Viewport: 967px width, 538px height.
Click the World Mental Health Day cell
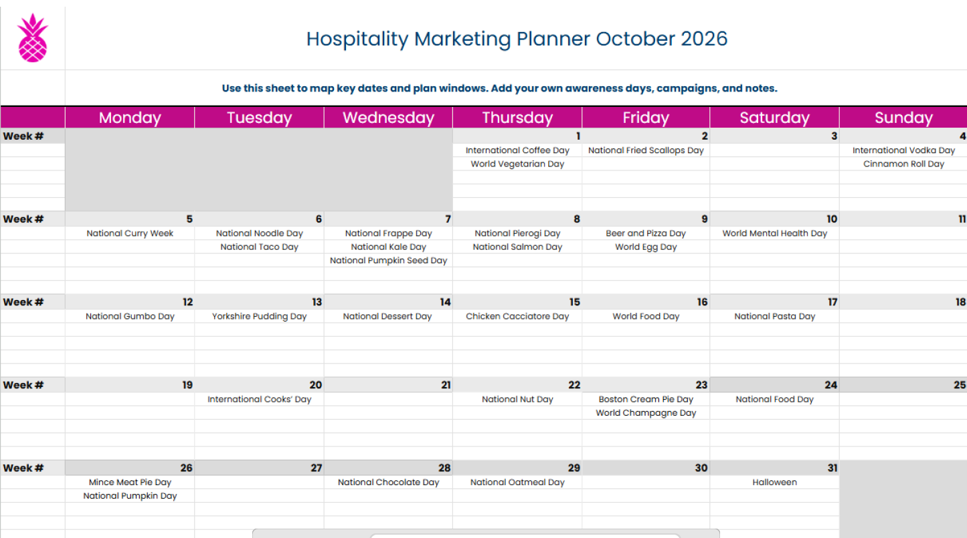[x=774, y=233]
